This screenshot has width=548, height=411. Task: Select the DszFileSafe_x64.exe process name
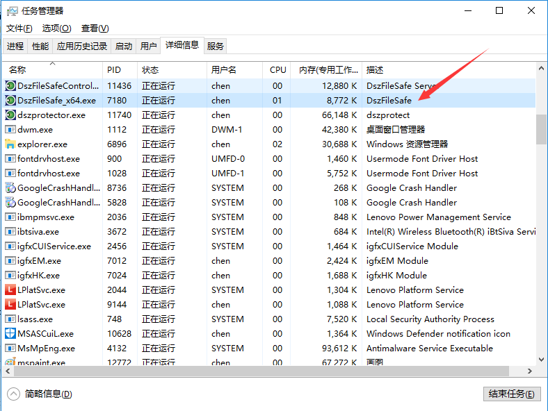[56, 101]
